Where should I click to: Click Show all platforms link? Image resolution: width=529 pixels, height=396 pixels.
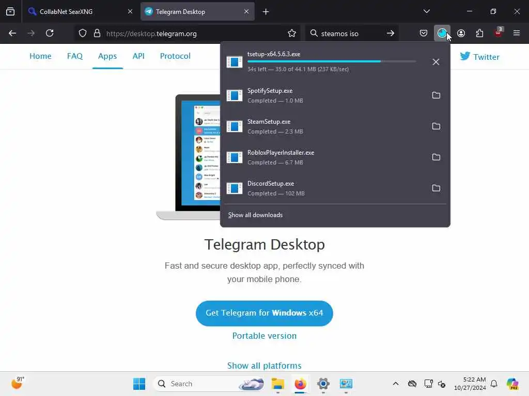click(264, 366)
